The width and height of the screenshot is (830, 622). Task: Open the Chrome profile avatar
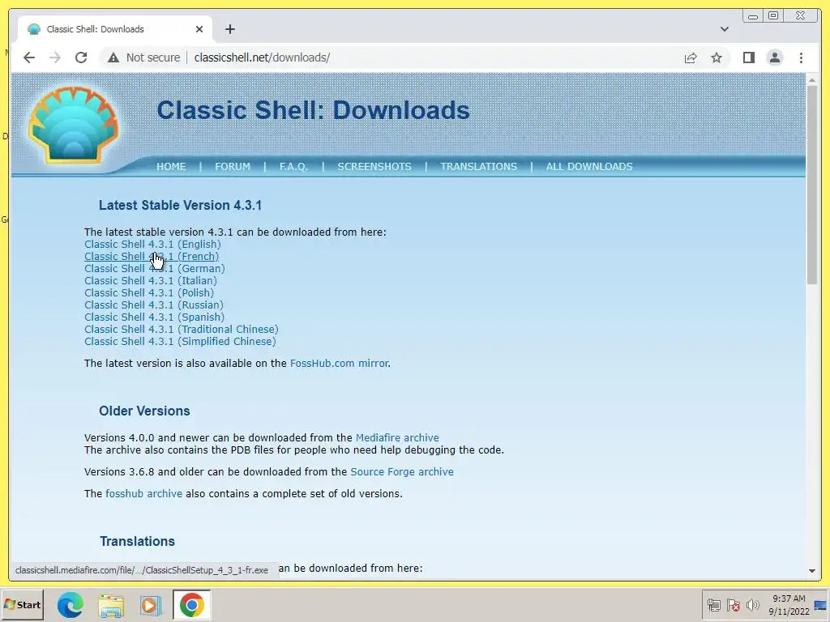coord(774,58)
